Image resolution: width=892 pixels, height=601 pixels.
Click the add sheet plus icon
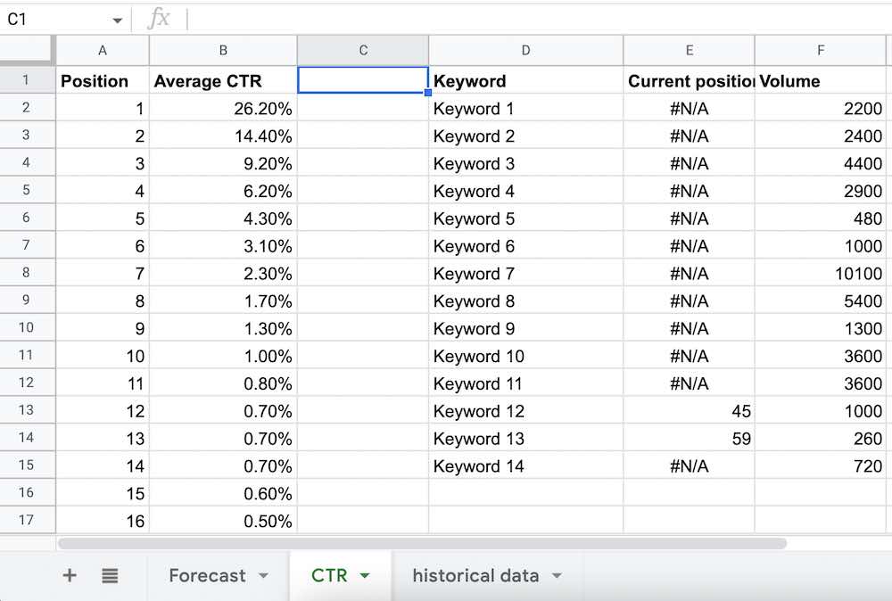(70, 576)
